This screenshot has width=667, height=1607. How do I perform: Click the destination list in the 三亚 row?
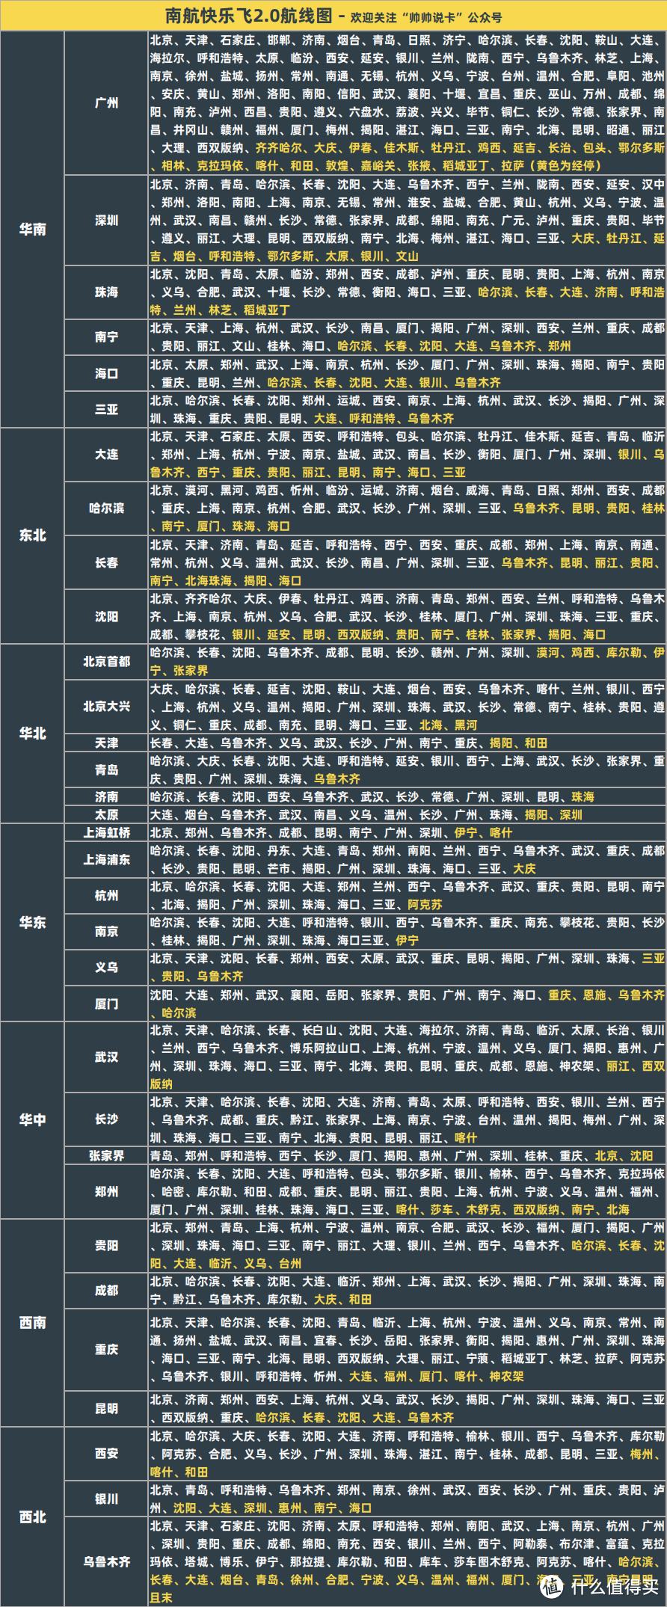coord(408,410)
